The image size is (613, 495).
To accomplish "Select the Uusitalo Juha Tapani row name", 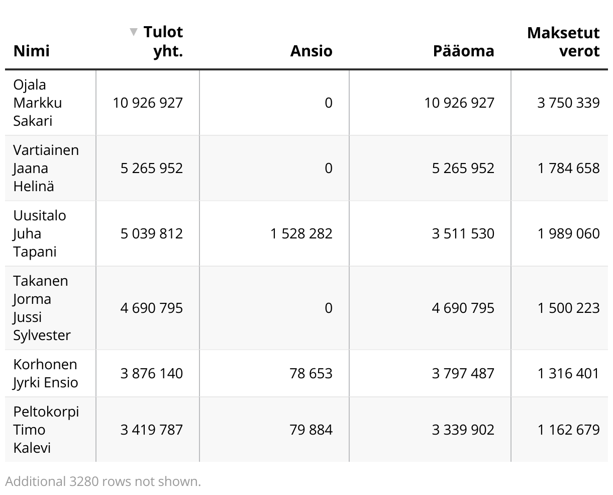I will tap(40, 233).
